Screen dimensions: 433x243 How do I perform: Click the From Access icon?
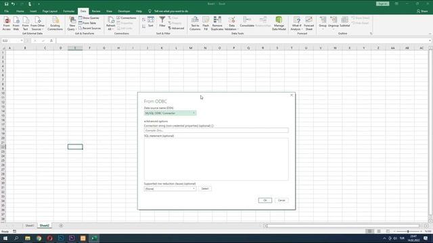tap(7, 23)
